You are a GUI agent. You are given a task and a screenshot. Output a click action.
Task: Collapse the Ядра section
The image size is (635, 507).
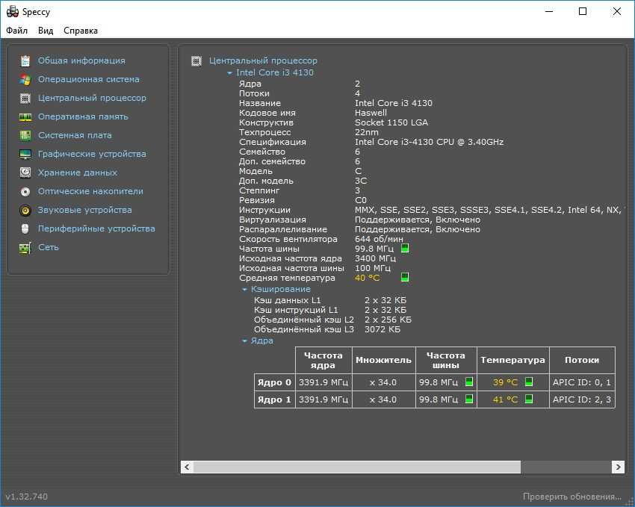244,341
